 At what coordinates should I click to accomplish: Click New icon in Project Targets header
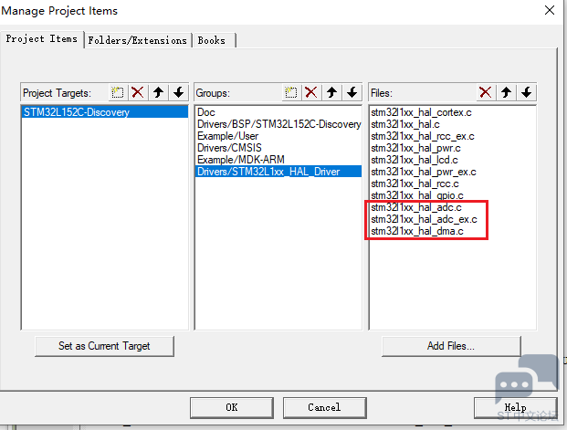pos(118,92)
